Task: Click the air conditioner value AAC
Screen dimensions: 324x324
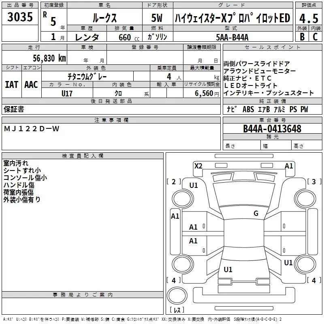Action: 31,85
